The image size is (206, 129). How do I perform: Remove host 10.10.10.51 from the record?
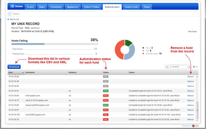[x=190, y=91]
